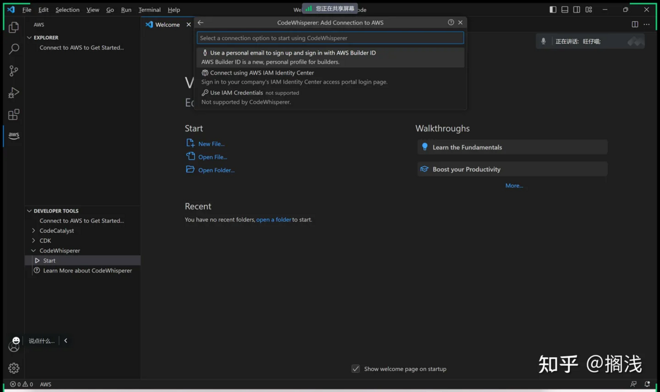This screenshot has width=660, height=392.
Task: Split the editor to the right
Action: (x=635, y=25)
